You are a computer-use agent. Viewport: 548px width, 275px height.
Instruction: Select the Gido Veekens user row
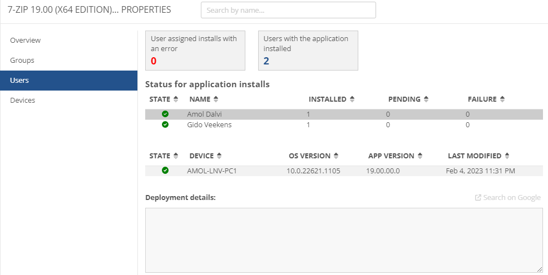tap(344, 124)
